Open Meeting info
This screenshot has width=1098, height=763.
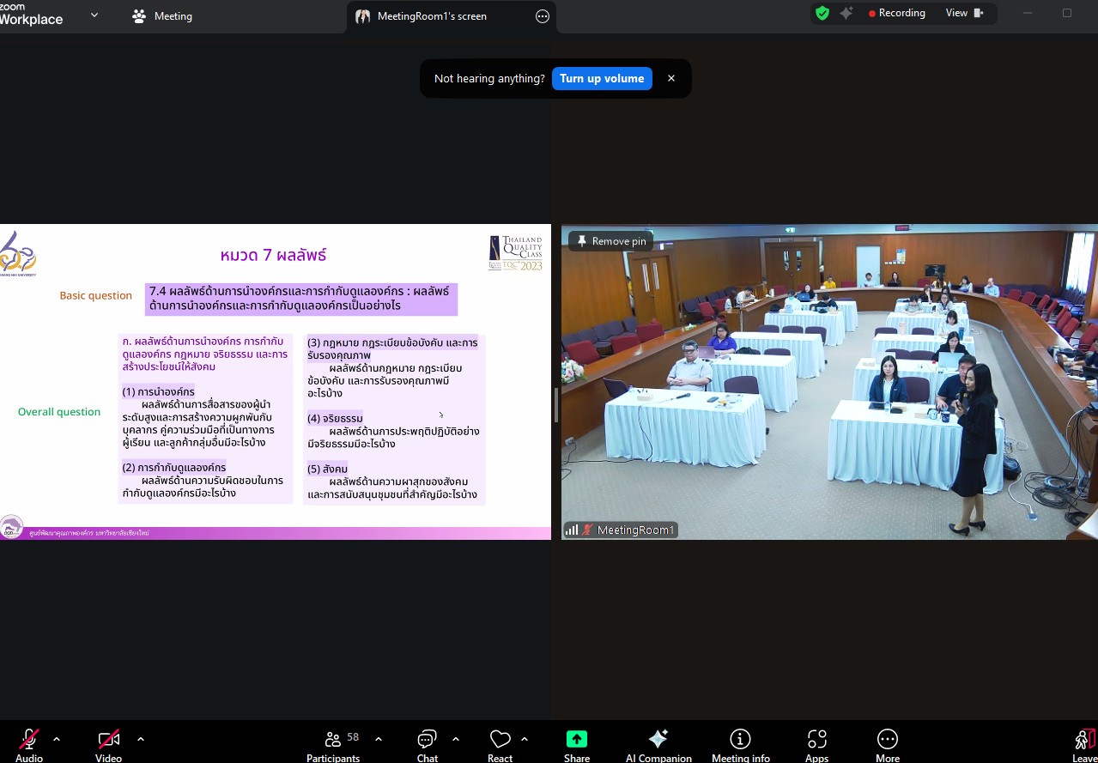tap(740, 740)
